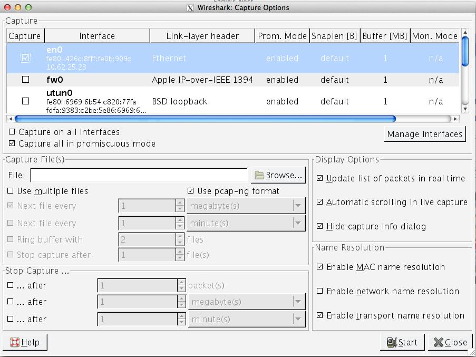
Task: Click the X11 icon in title bar
Action: (x=190, y=8)
